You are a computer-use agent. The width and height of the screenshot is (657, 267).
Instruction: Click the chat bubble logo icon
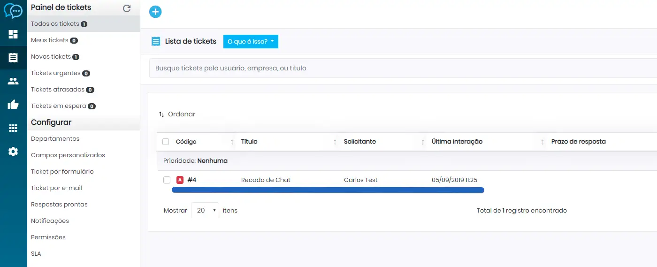[x=13, y=11]
